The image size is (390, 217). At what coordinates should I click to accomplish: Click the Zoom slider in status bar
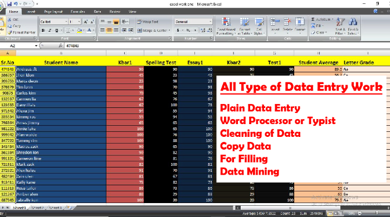coord(377,213)
